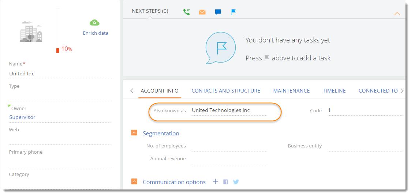Image resolution: width=411 pixels, height=195 pixels.
Task: Add a communication option with plus icon
Action: [x=215, y=181]
